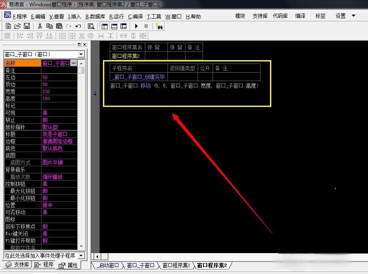Click the 标题 property value field
This screenshot has width=368, height=274.
click(59, 134)
